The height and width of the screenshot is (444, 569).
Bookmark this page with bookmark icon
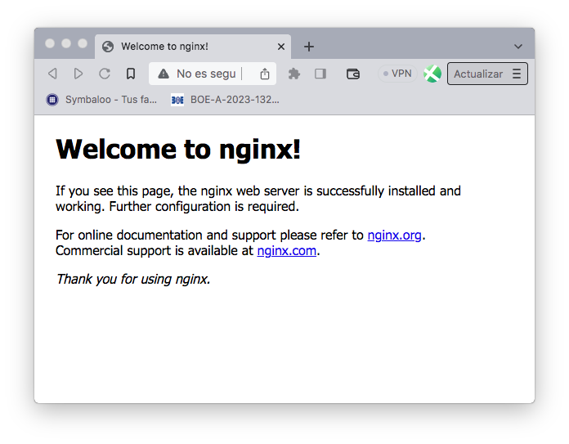click(131, 74)
